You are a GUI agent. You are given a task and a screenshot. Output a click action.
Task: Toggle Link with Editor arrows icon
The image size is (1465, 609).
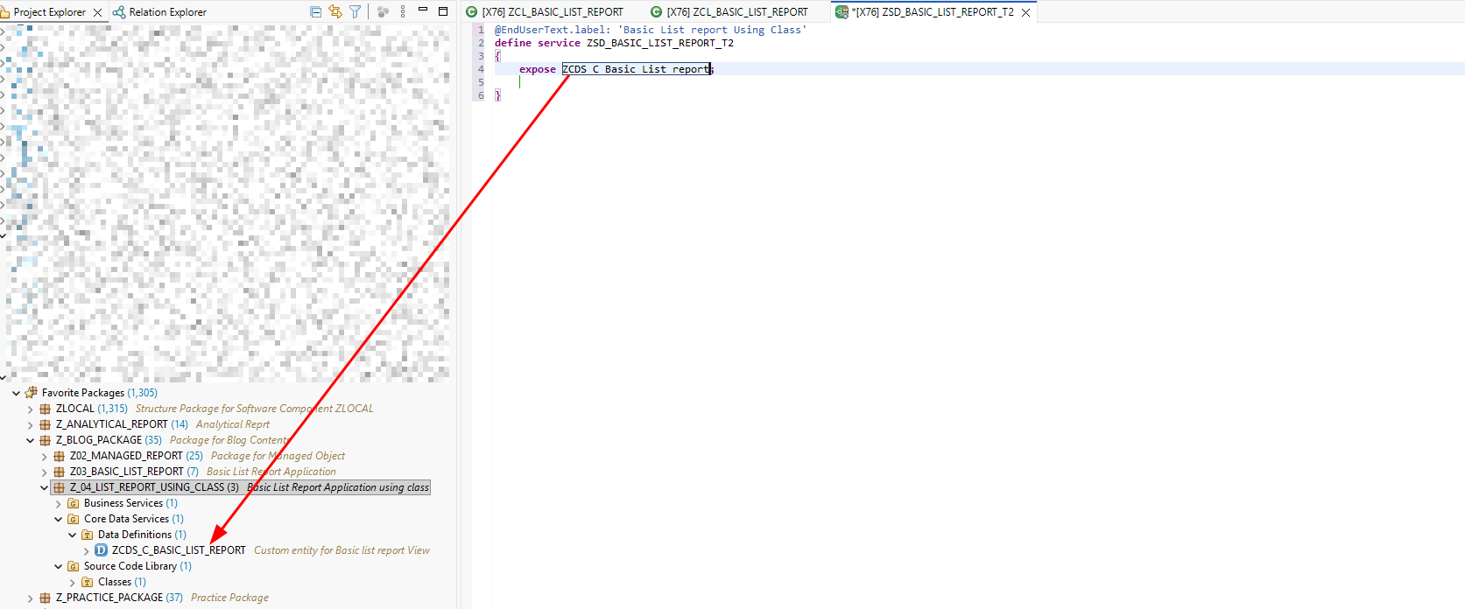click(335, 11)
